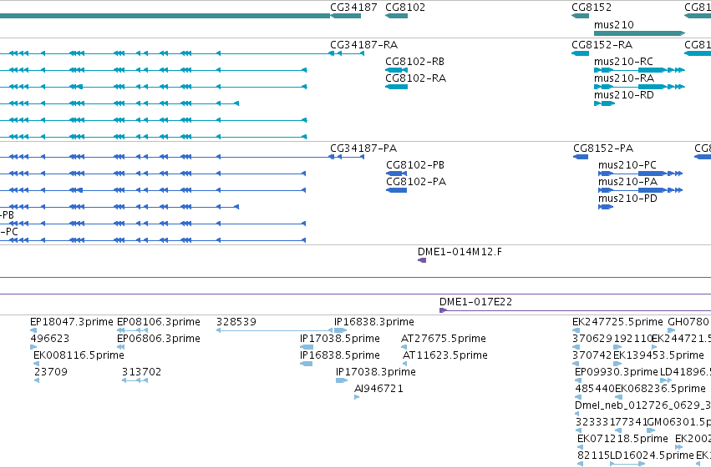Click EST 370742
The width and height of the screenshot is (711, 468).
click(576, 364)
